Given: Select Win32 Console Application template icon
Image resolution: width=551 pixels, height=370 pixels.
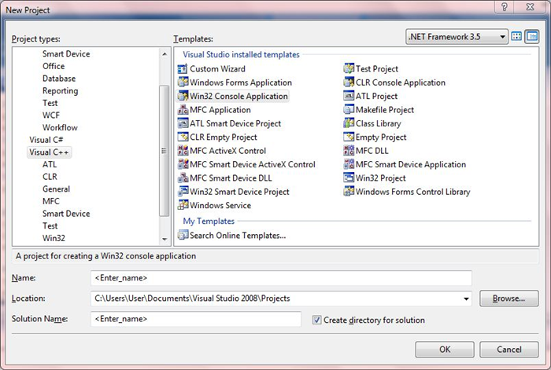Looking at the screenshot, I should coord(183,96).
